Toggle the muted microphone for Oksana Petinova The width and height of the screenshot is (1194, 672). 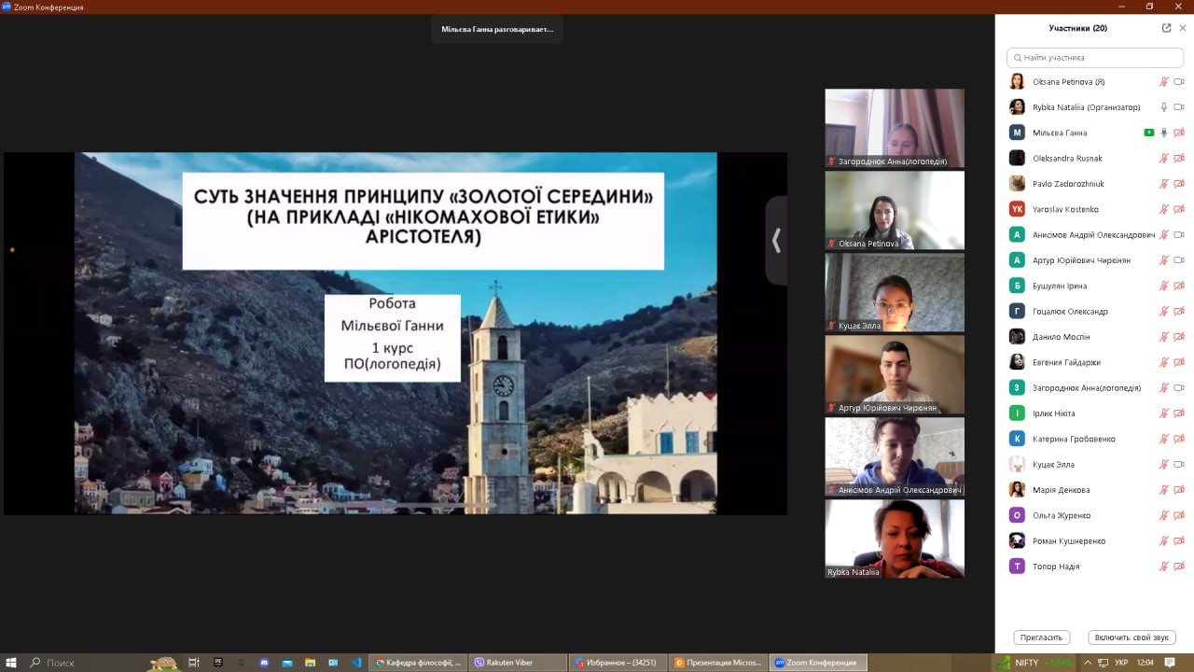click(1163, 82)
